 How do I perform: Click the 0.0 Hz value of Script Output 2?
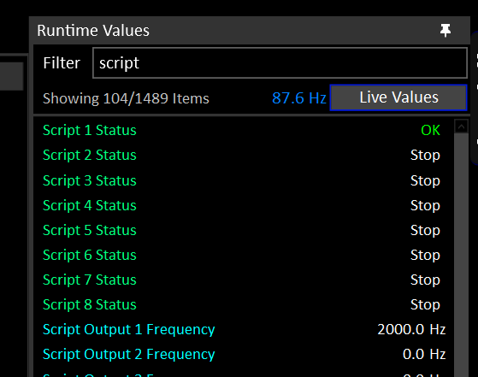pos(424,354)
